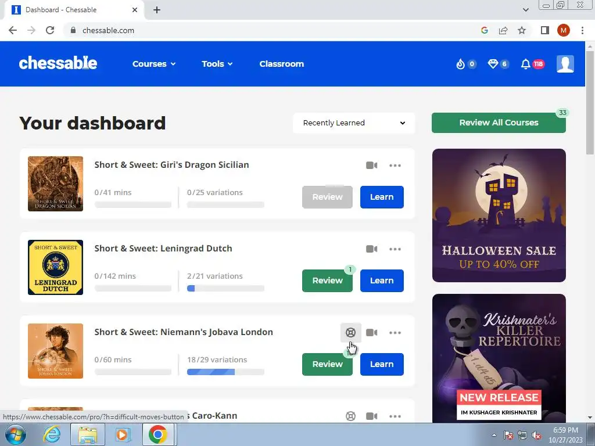This screenshot has width=595, height=446.
Task: Click the Review All Courses button
Action: click(499, 123)
